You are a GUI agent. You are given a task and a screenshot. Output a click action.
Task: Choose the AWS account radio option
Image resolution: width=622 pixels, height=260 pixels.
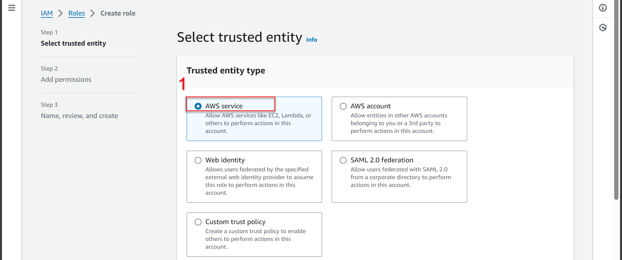point(343,106)
